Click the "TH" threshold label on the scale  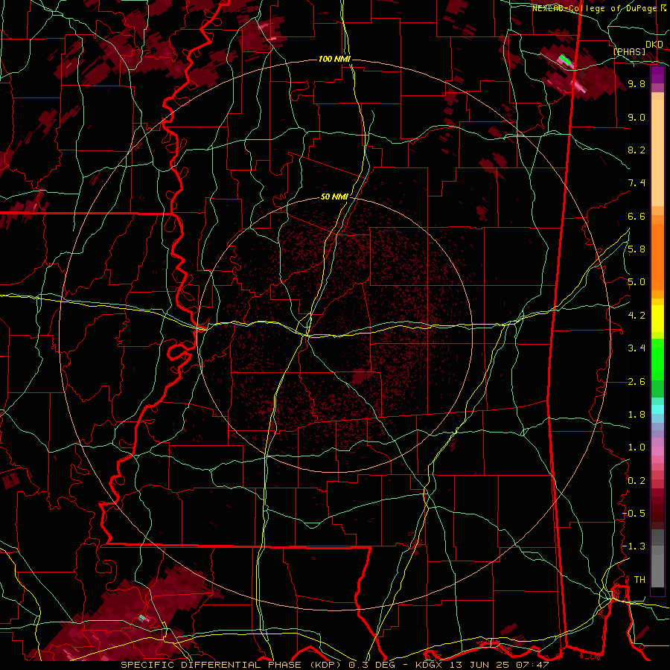click(x=639, y=580)
